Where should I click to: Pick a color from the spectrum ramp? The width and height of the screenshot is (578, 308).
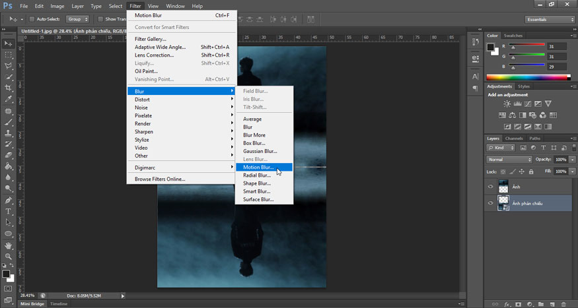pos(528,77)
